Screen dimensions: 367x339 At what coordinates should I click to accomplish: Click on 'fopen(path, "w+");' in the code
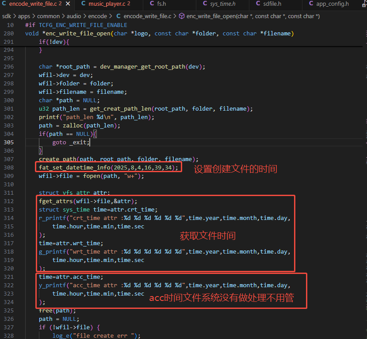pos(114,176)
